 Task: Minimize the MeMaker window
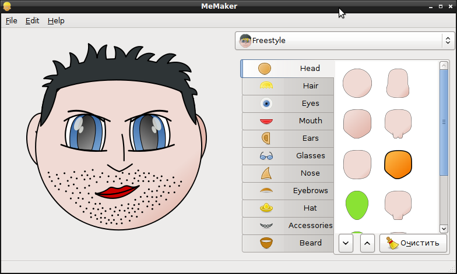[431, 7]
